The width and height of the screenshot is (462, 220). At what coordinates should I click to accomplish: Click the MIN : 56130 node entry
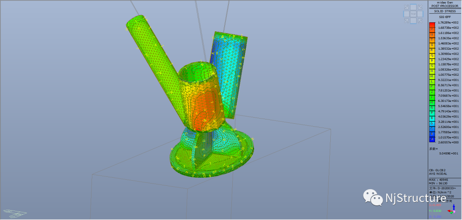click(x=438, y=183)
